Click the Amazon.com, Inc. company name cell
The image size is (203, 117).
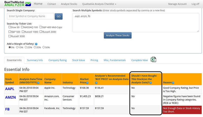click(x=53, y=100)
